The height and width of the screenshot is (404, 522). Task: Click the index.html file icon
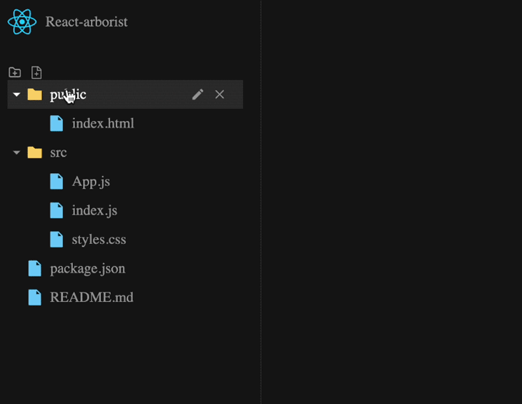(56, 124)
